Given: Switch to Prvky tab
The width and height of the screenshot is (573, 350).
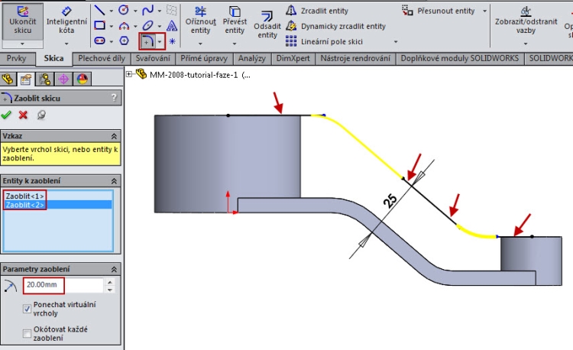Looking at the screenshot, I should pos(17,58).
